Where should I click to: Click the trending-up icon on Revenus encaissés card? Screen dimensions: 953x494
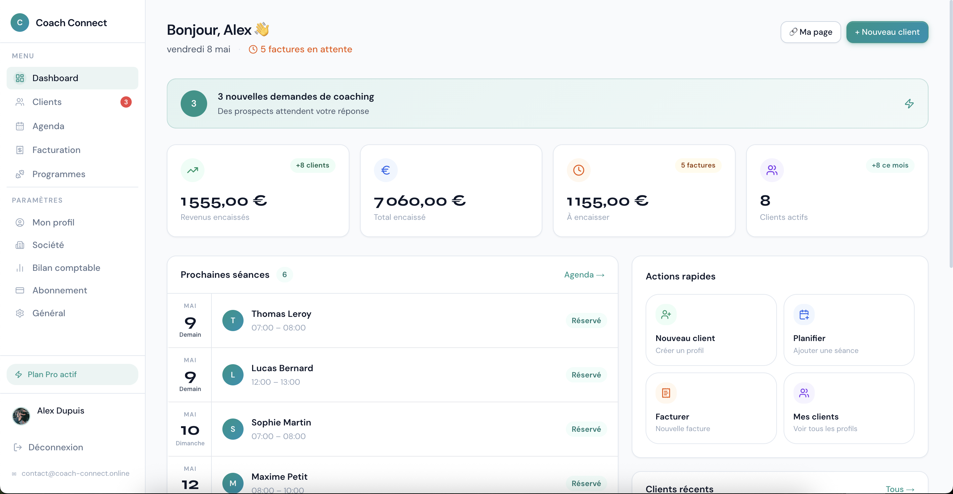click(x=192, y=170)
